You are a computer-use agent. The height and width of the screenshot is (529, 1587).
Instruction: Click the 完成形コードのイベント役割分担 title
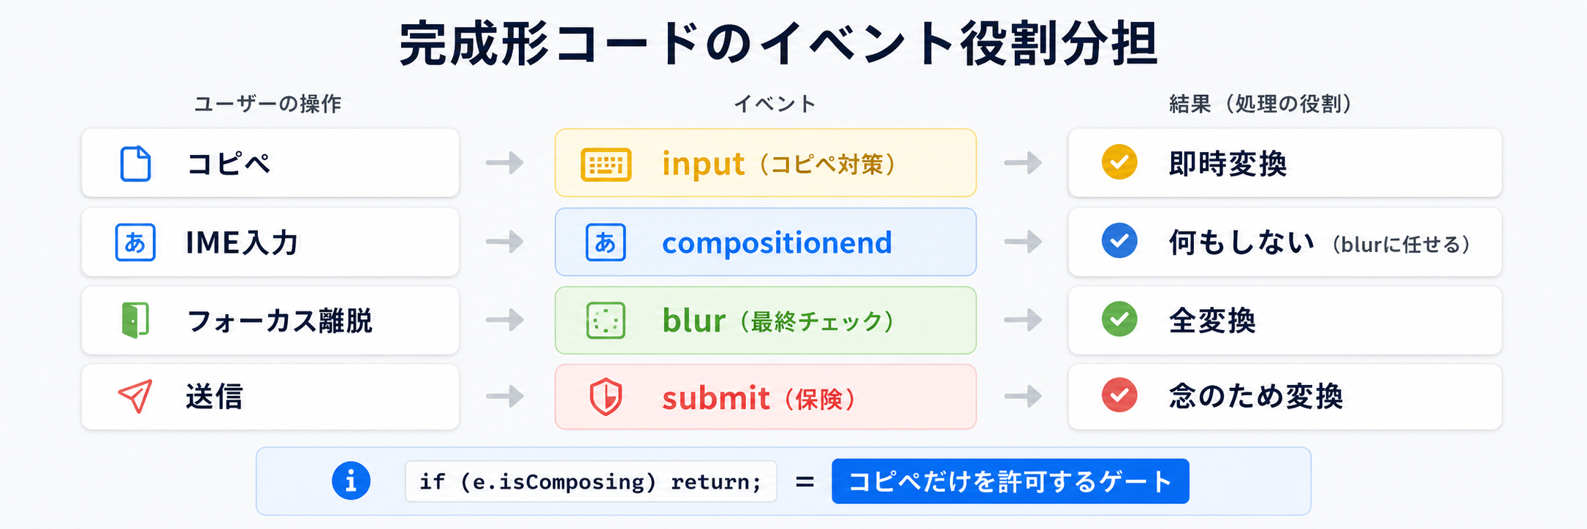(778, 44)
